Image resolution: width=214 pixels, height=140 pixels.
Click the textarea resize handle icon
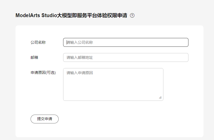pyautogui.click(x=160, y=98)
